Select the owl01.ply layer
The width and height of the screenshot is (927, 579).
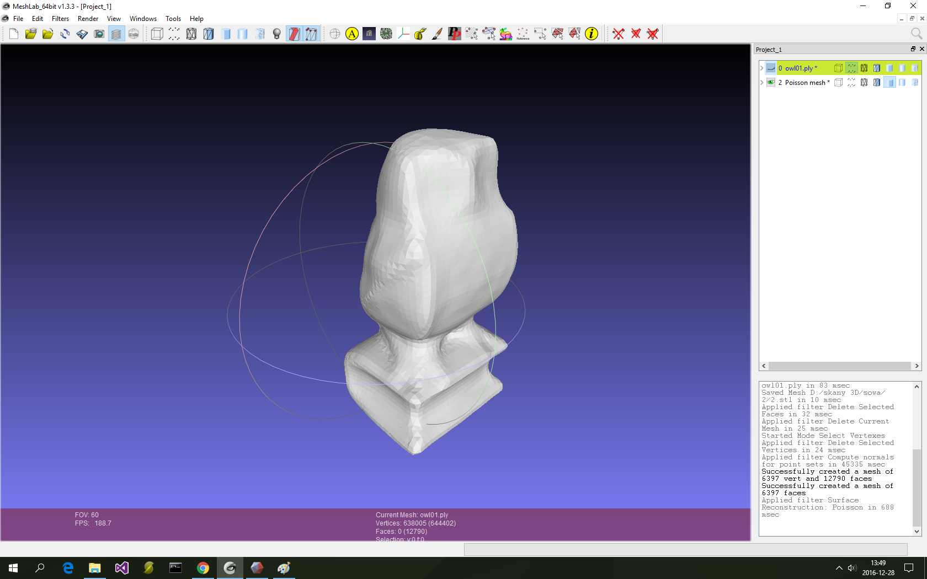(800, 68)
